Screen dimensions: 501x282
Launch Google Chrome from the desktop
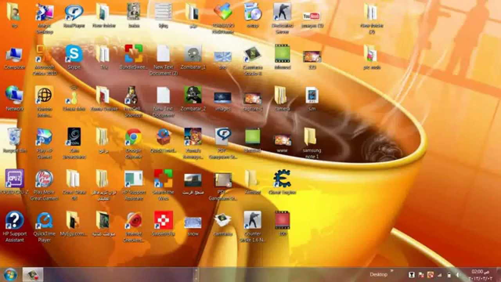[133, 143]
